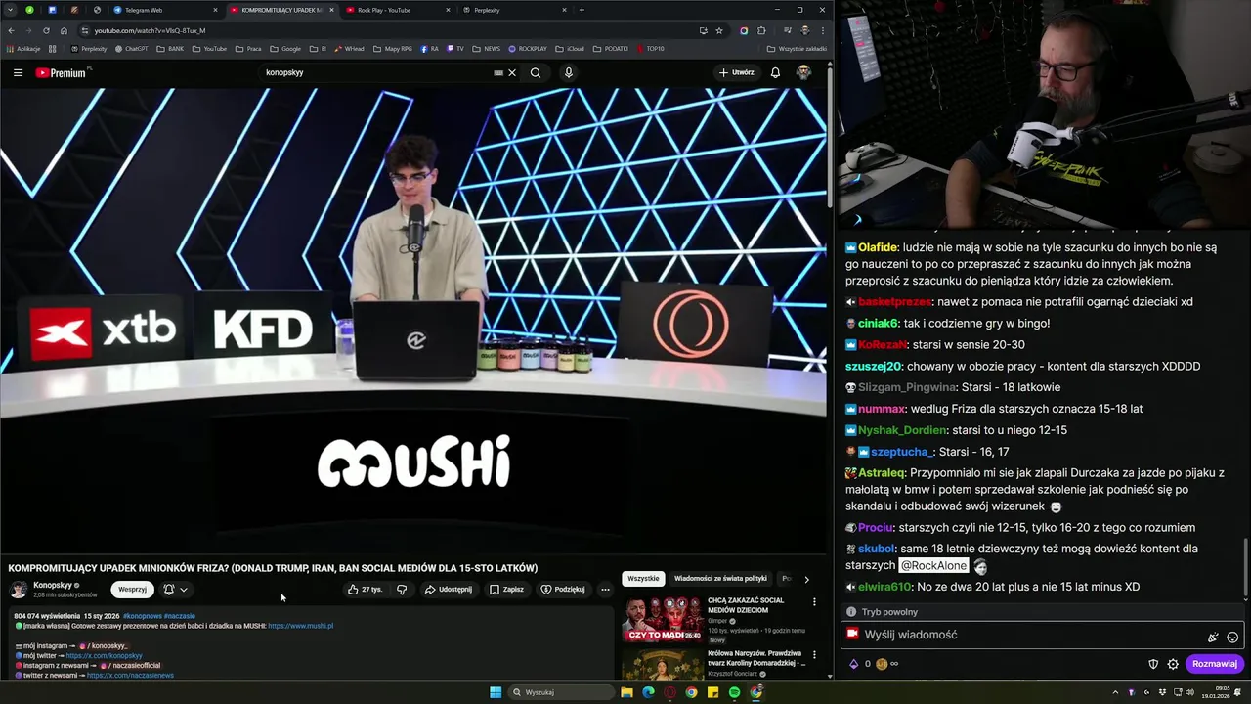1251x704 pixels.
Task: Reload the page in Chrome
Action: point(46,30)
